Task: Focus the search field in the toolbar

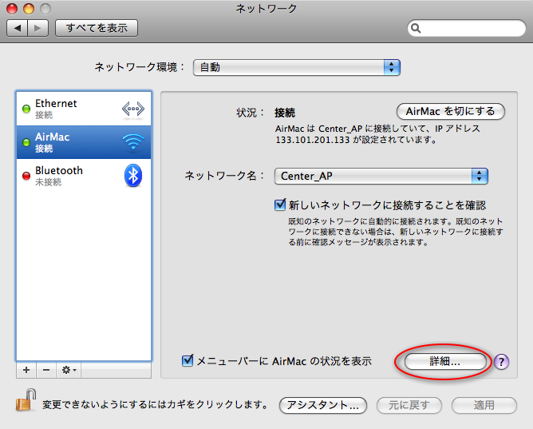Action: point(466,28)
